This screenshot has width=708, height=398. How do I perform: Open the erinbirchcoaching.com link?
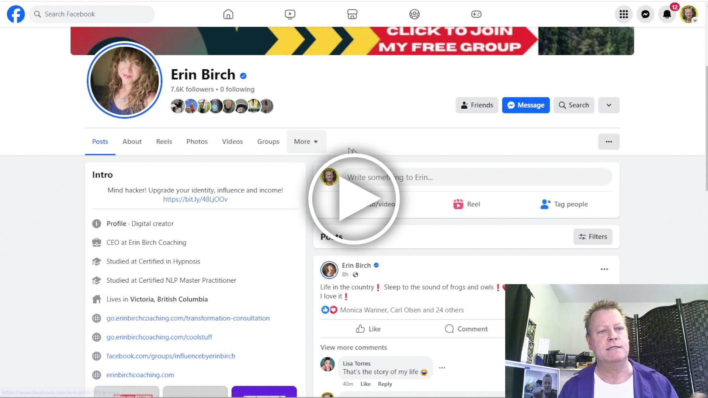coord(140,375)
